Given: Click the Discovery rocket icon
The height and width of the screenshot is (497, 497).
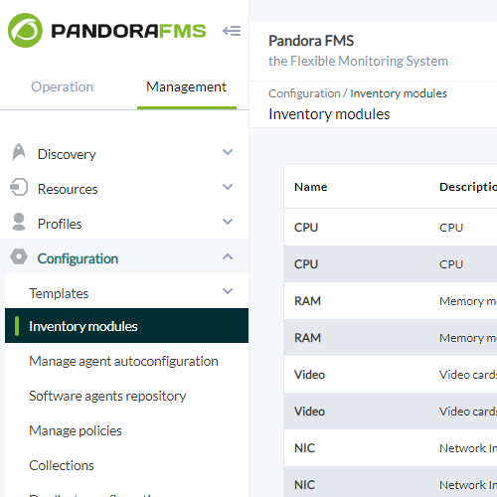Looking at the screenshot, I should tap(19, 152).
